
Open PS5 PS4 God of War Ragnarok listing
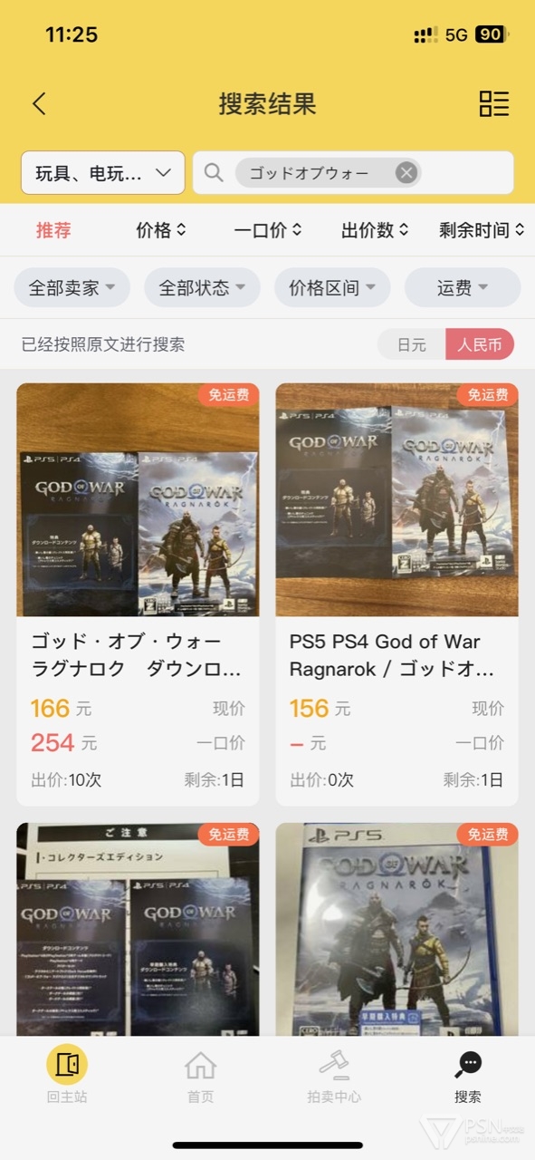coord(397,594)
